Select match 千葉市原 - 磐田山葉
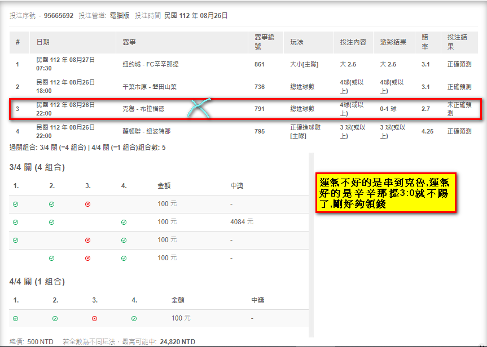Image resolution: width=487 pixels, height=347 pixels. coord(150,87)
